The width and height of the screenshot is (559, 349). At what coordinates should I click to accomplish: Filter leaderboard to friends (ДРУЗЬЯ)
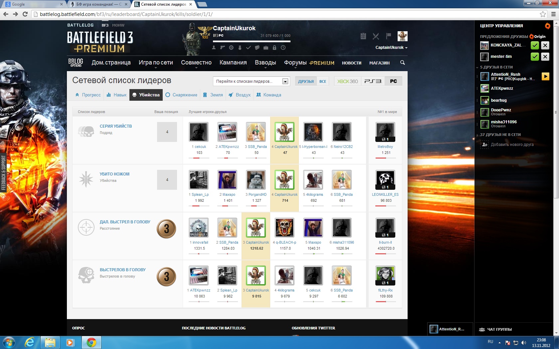coord(306,81)
